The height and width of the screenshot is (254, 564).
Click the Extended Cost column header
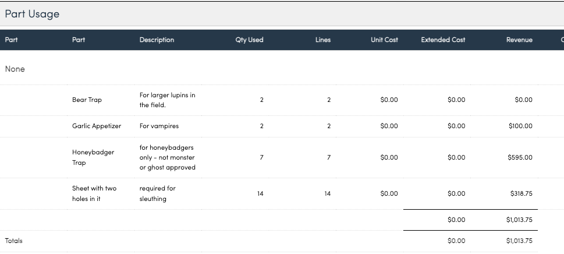click(443, 40)
